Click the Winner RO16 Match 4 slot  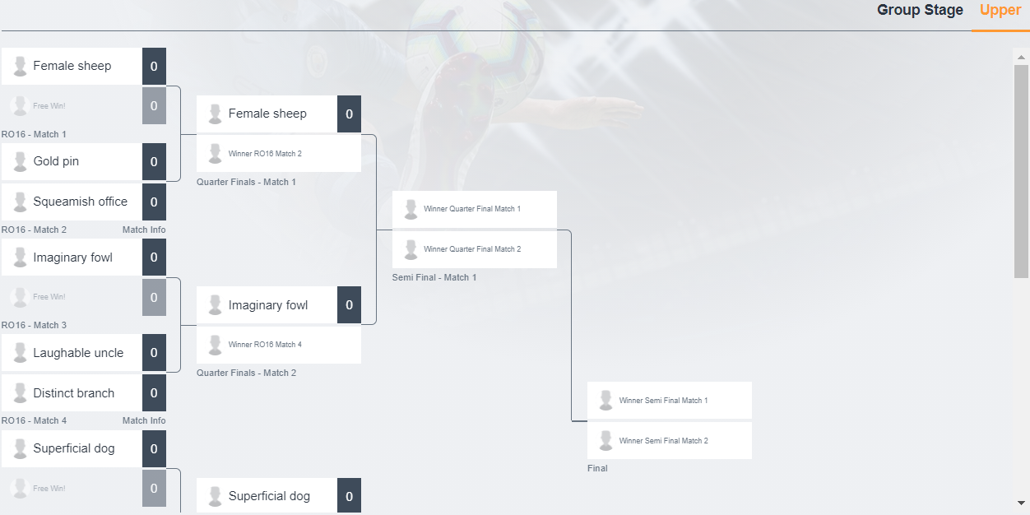(278, 345)
